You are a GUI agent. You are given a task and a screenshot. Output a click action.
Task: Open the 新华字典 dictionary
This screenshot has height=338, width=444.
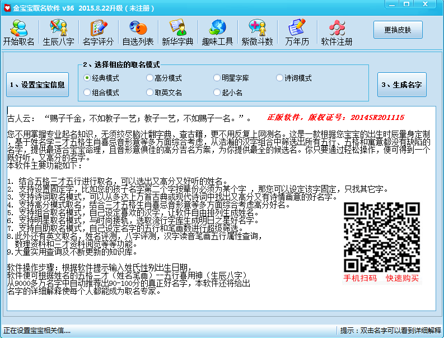(177, 33)
